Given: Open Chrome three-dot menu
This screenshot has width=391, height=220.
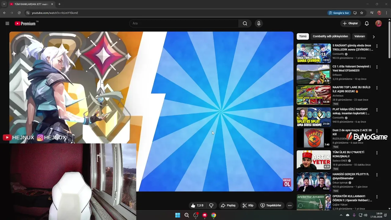Looking at the screenshot, I should coord(386,13).
